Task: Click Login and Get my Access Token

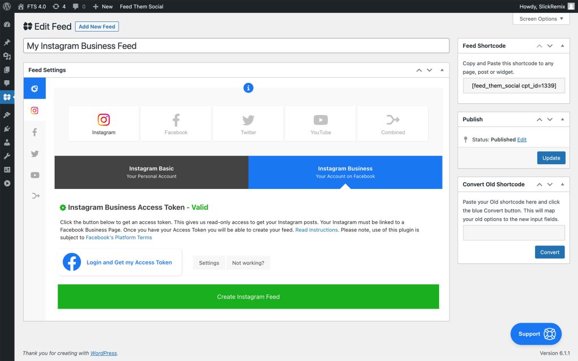Action: (120, 262)
